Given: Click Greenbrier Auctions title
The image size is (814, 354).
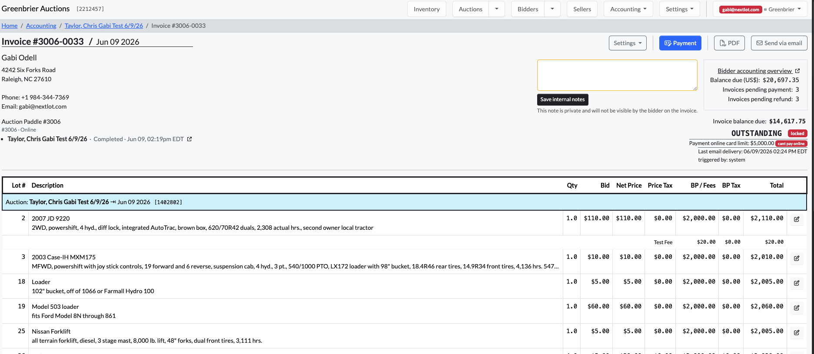Looking at the screenshot, I should (x=36, y=9).
